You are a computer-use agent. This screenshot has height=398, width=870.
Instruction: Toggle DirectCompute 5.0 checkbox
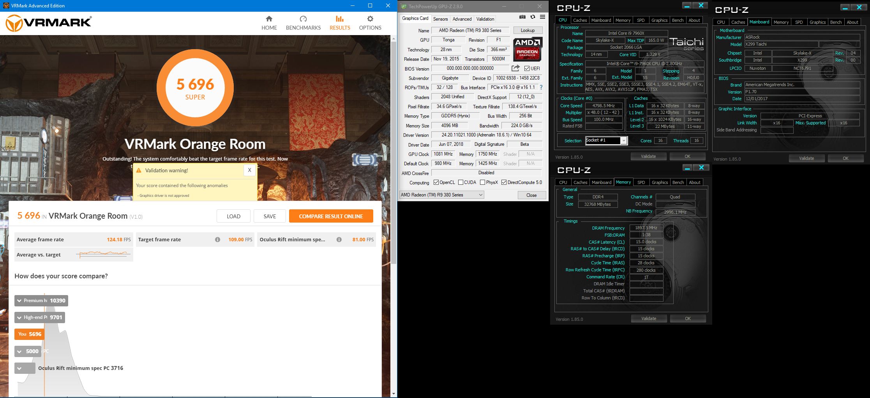[x=504, y=182]
